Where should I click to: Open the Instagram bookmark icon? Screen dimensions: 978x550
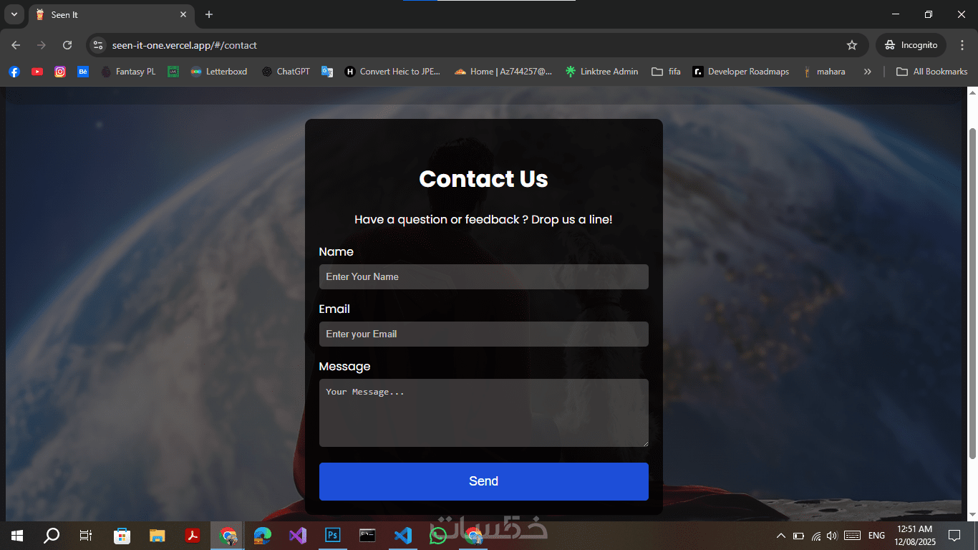coord(60,72)
